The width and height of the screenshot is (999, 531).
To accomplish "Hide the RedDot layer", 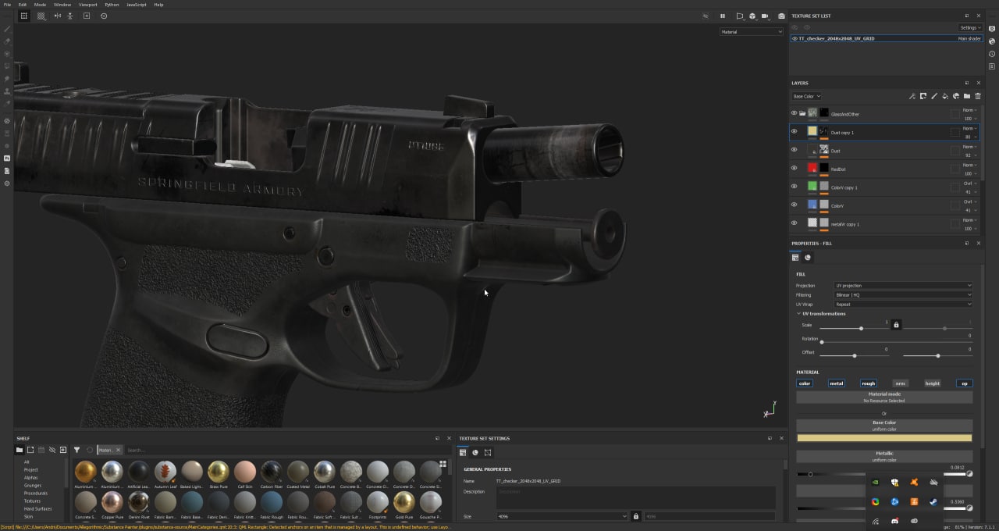I will pos(795,168).
